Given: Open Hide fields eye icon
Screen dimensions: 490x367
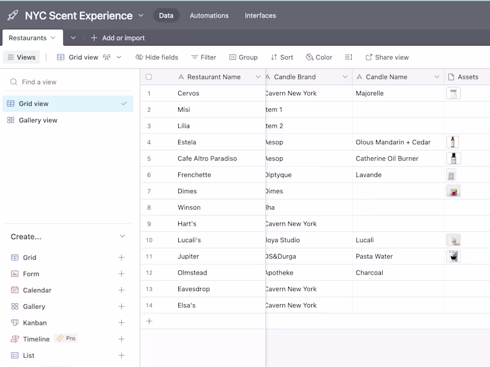Looking at the screenshot, I should [139, 57].
